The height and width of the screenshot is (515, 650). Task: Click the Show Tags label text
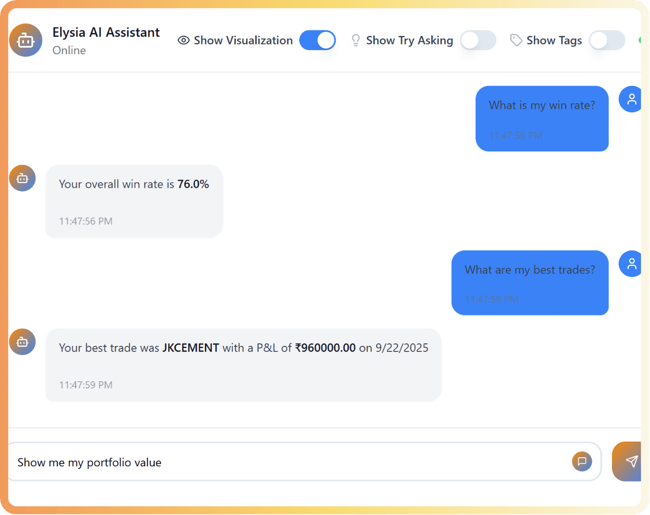554,41
